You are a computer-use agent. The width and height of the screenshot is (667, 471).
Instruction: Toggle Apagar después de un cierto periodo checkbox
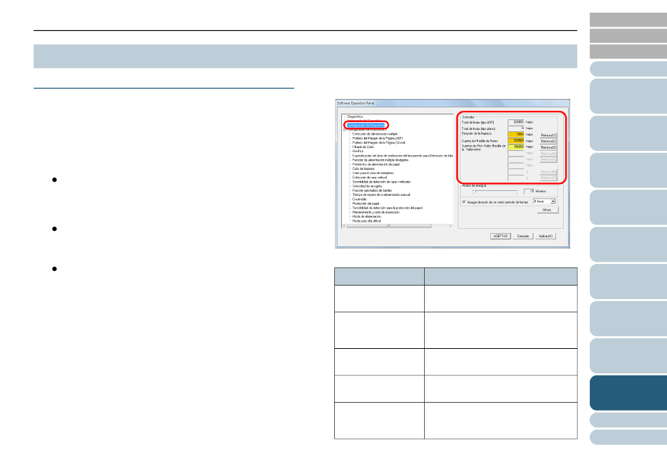tap(463, 202)
